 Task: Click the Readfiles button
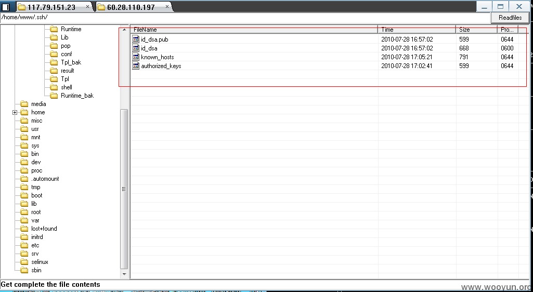(x=510, y=18)
